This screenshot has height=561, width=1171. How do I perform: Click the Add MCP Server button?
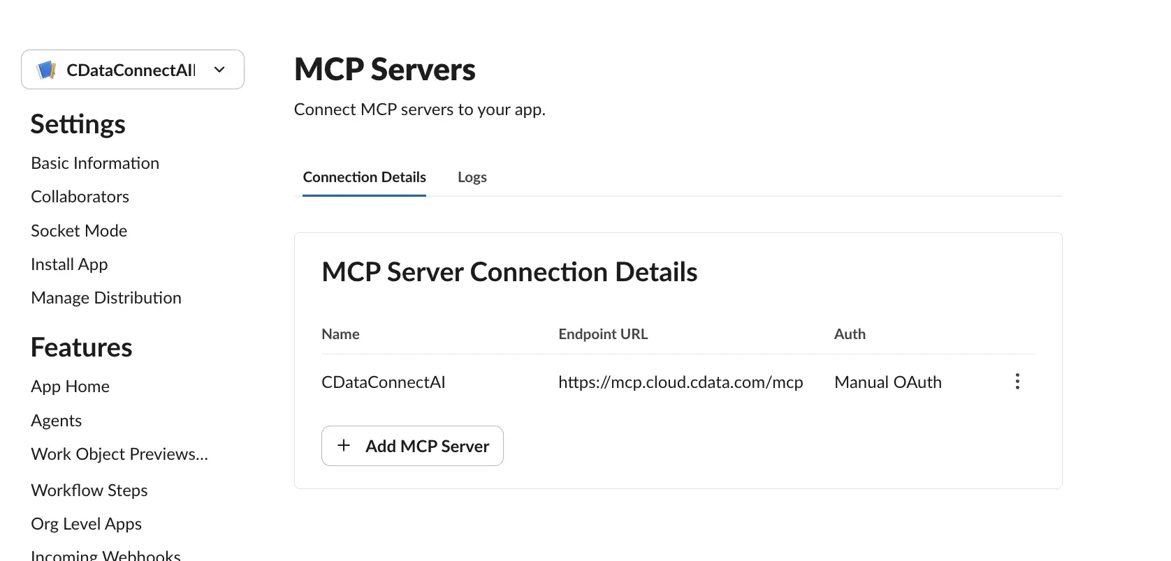(x=412, y=446)
